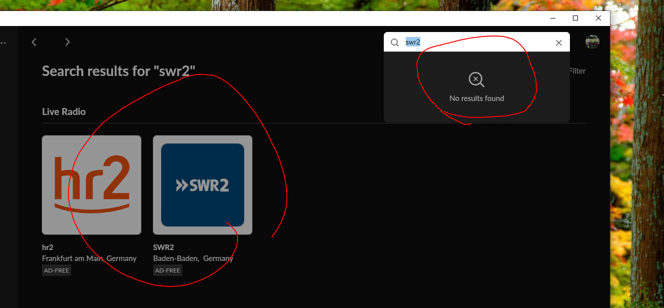Screen dimensions: 664x308
Task: Click the No results found message
Action: click(477, 98)
